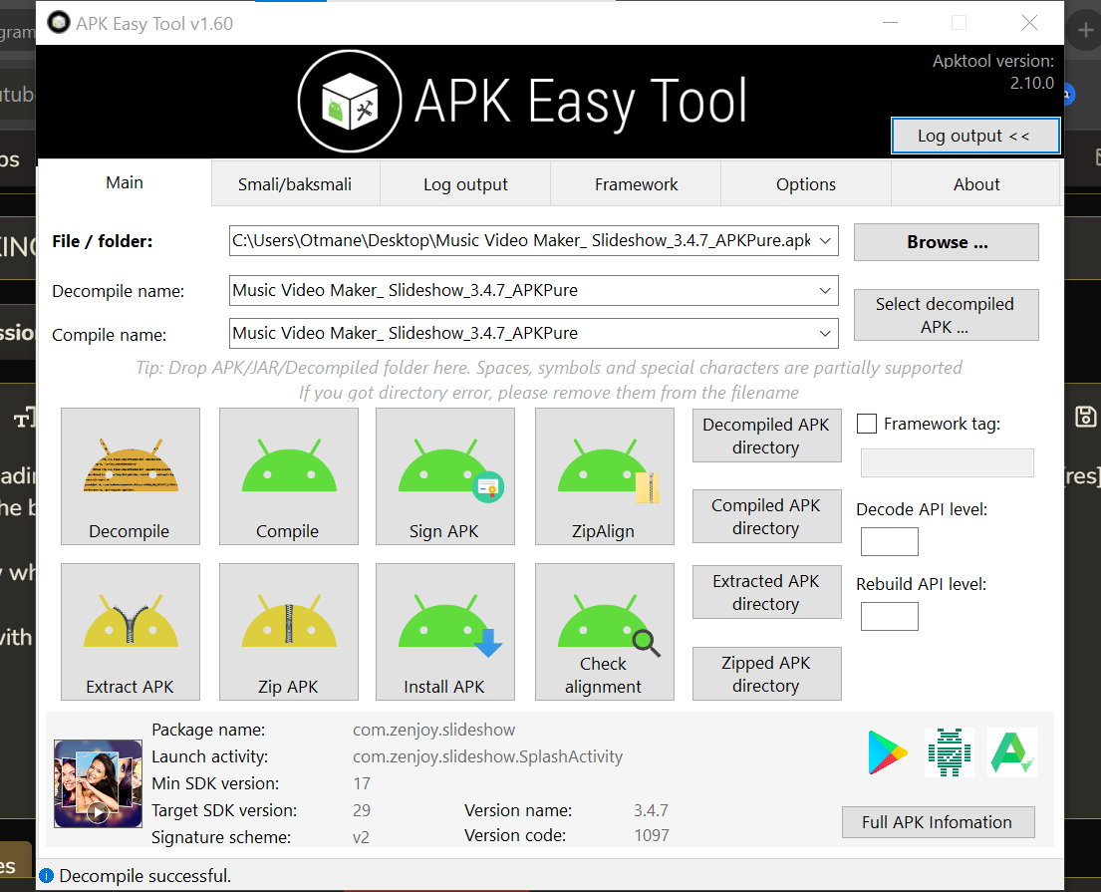
Task: Open the Log output tab
Action: click(465, 184)
